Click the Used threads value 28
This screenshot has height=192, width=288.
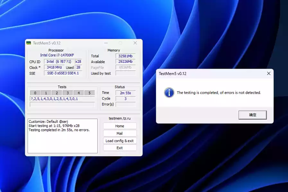(x=78, y=67)
